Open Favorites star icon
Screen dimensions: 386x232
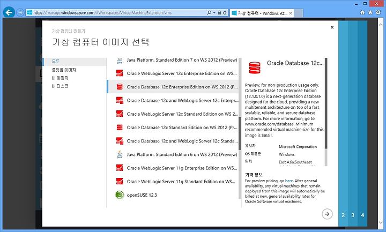pos(370,12)
